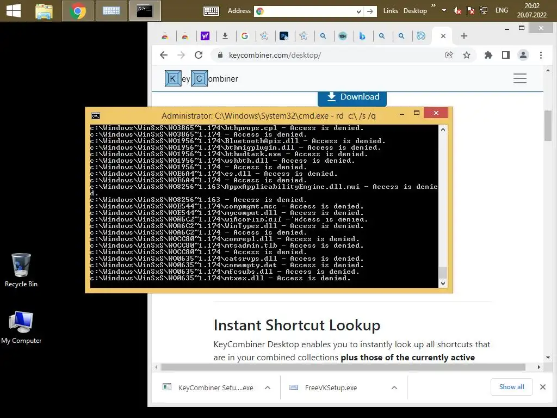Expand the Desktop toolbar chevron
The image size is (557, 418).
(x=433, y=5)
